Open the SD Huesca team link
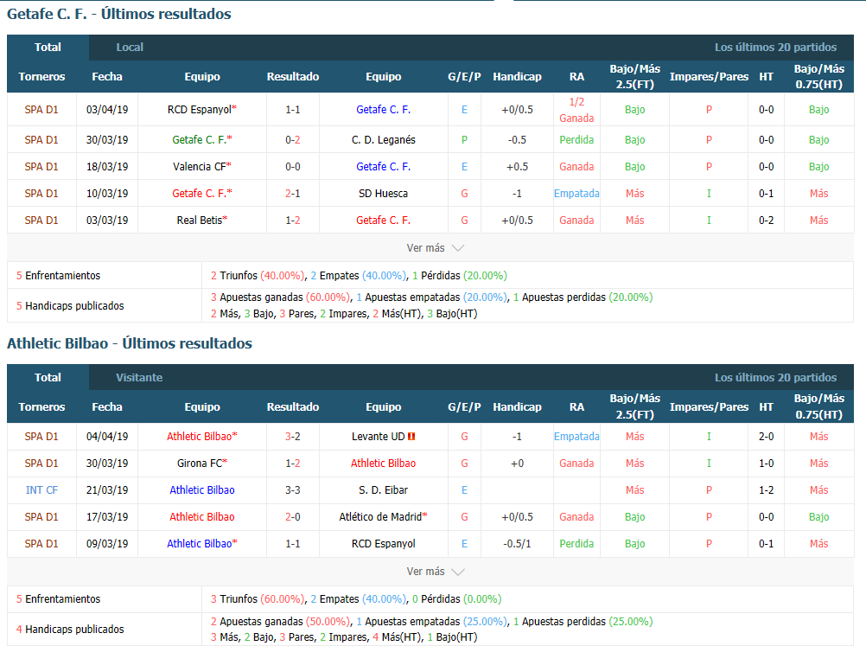Screen dimensions: 866x646 click(383, 194)
